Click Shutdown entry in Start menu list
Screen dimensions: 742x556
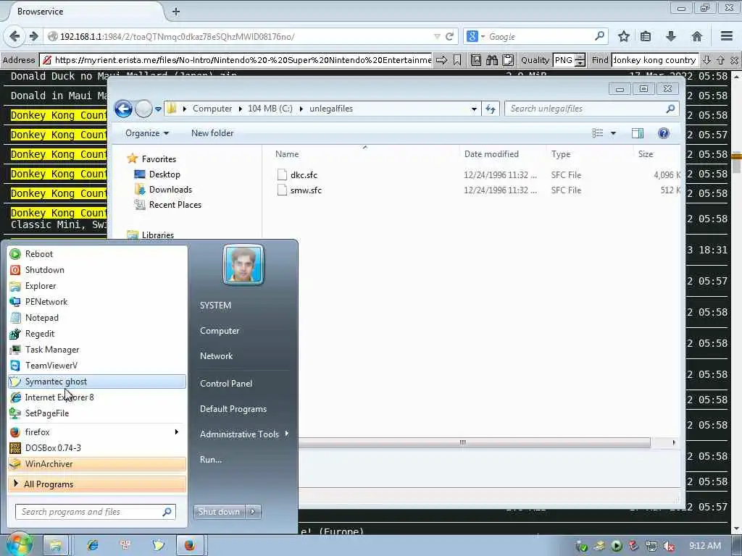97,270
